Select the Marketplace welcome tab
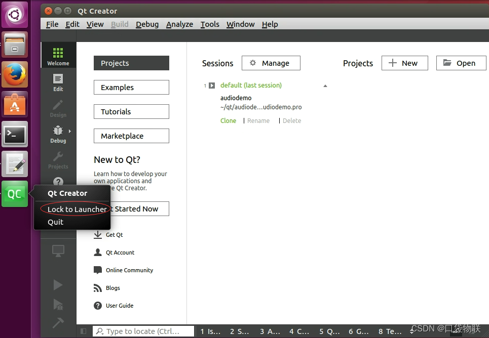Image resolution: width=489 pixels, height=338 pixels. pyautogui.click(x=131, y=136)
